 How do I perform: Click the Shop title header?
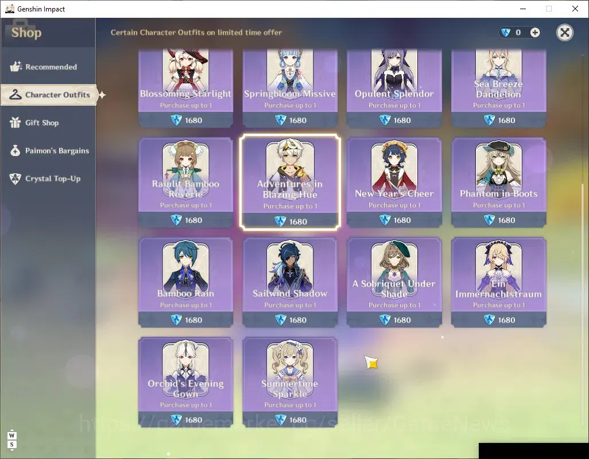tap(26, 33)
